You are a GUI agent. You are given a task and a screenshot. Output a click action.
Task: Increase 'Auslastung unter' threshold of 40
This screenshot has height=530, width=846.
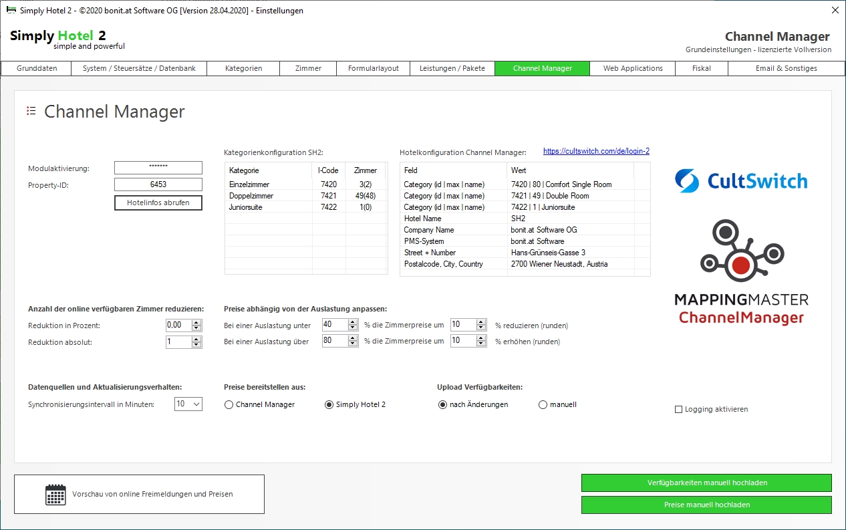point(353,321)
